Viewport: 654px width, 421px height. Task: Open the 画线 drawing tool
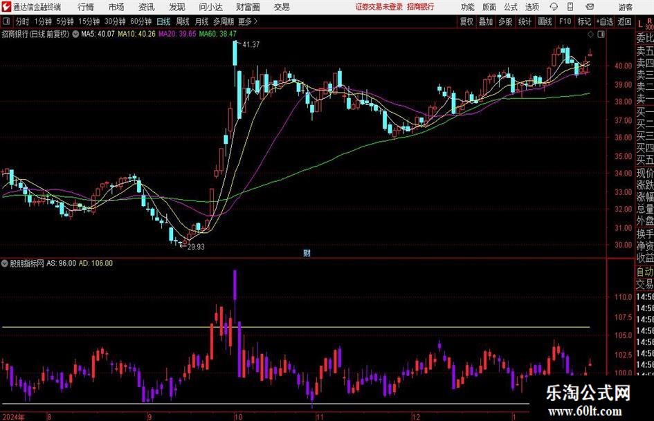click(x=545, y=21)
